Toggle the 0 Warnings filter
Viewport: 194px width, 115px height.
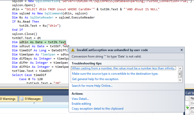click(x=8, y=99)
